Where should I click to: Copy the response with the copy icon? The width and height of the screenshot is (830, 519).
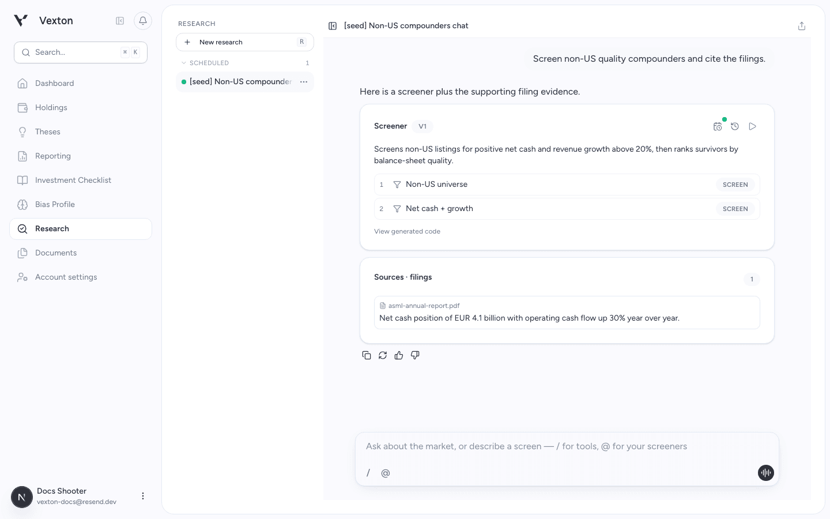[x=367, y=355]
